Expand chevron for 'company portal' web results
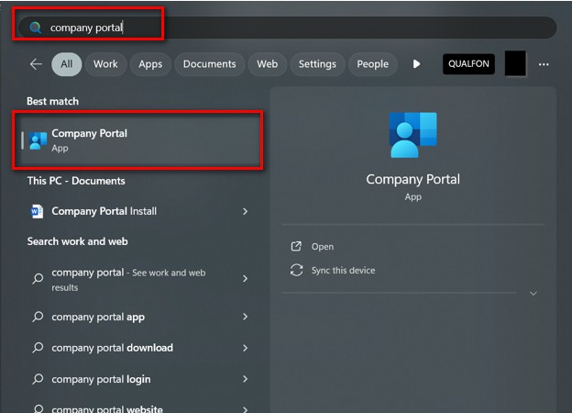572x413 pixels. [245, 279]
